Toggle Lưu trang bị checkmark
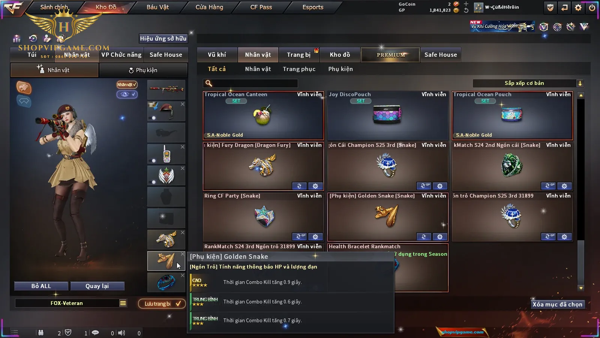 coord(178,303)
